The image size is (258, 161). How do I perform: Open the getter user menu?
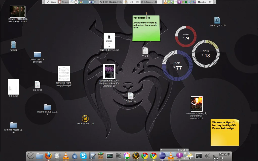(202, 2)
